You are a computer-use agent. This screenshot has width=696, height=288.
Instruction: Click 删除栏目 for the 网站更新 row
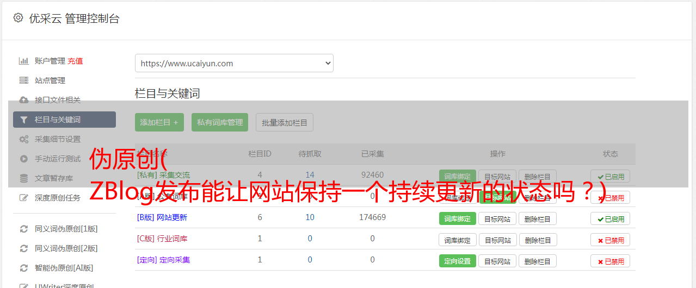tap(538, 218)
